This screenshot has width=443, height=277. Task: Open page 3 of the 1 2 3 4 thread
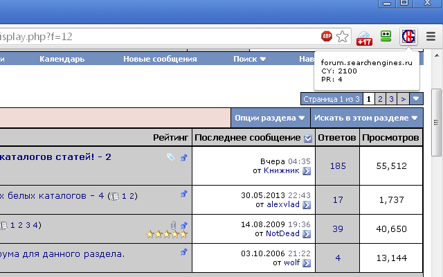pyautogui.click(x=28, y=225)
